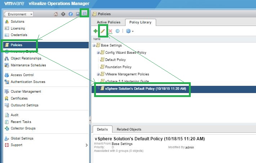This screenshot has height=163, width=256.
Task: Click the Environment globe icon
Action: [x=71, y=14]
